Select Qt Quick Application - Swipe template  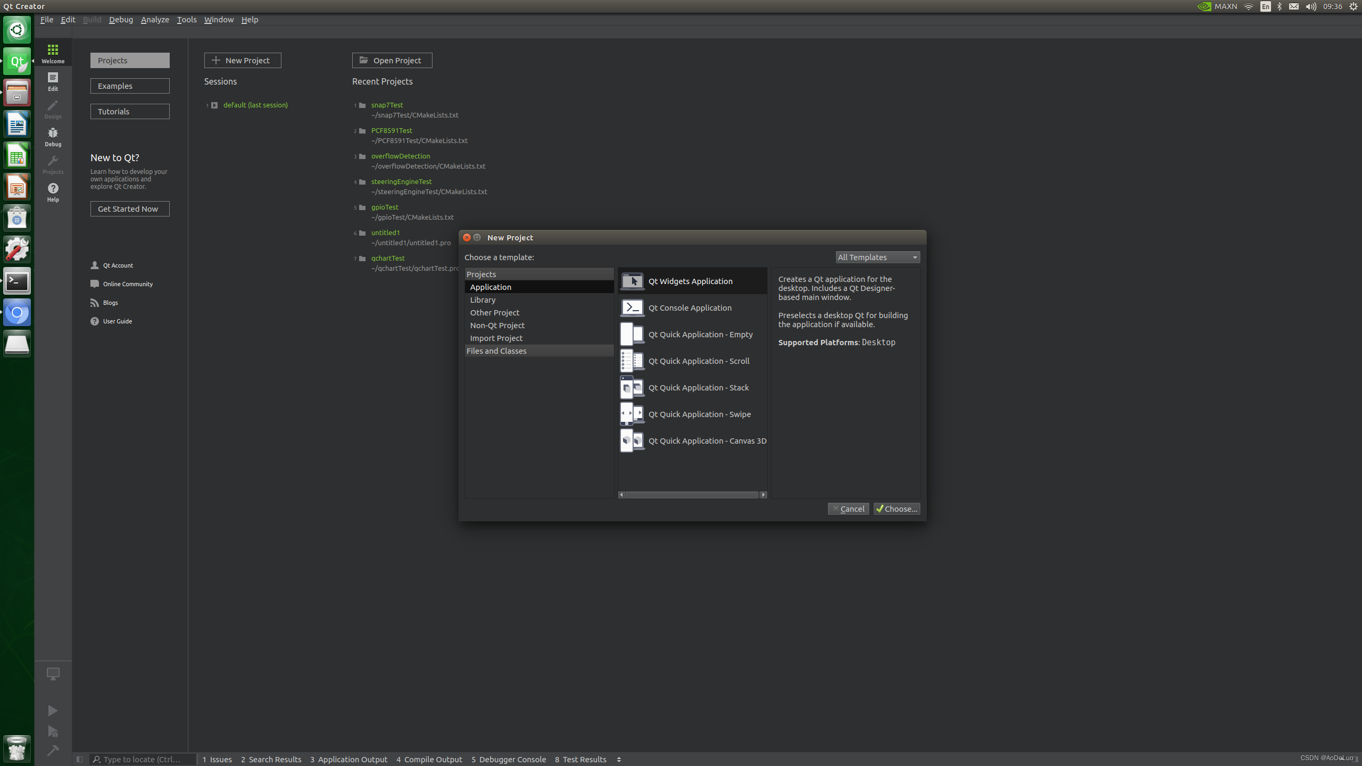[x=693, y=414]
